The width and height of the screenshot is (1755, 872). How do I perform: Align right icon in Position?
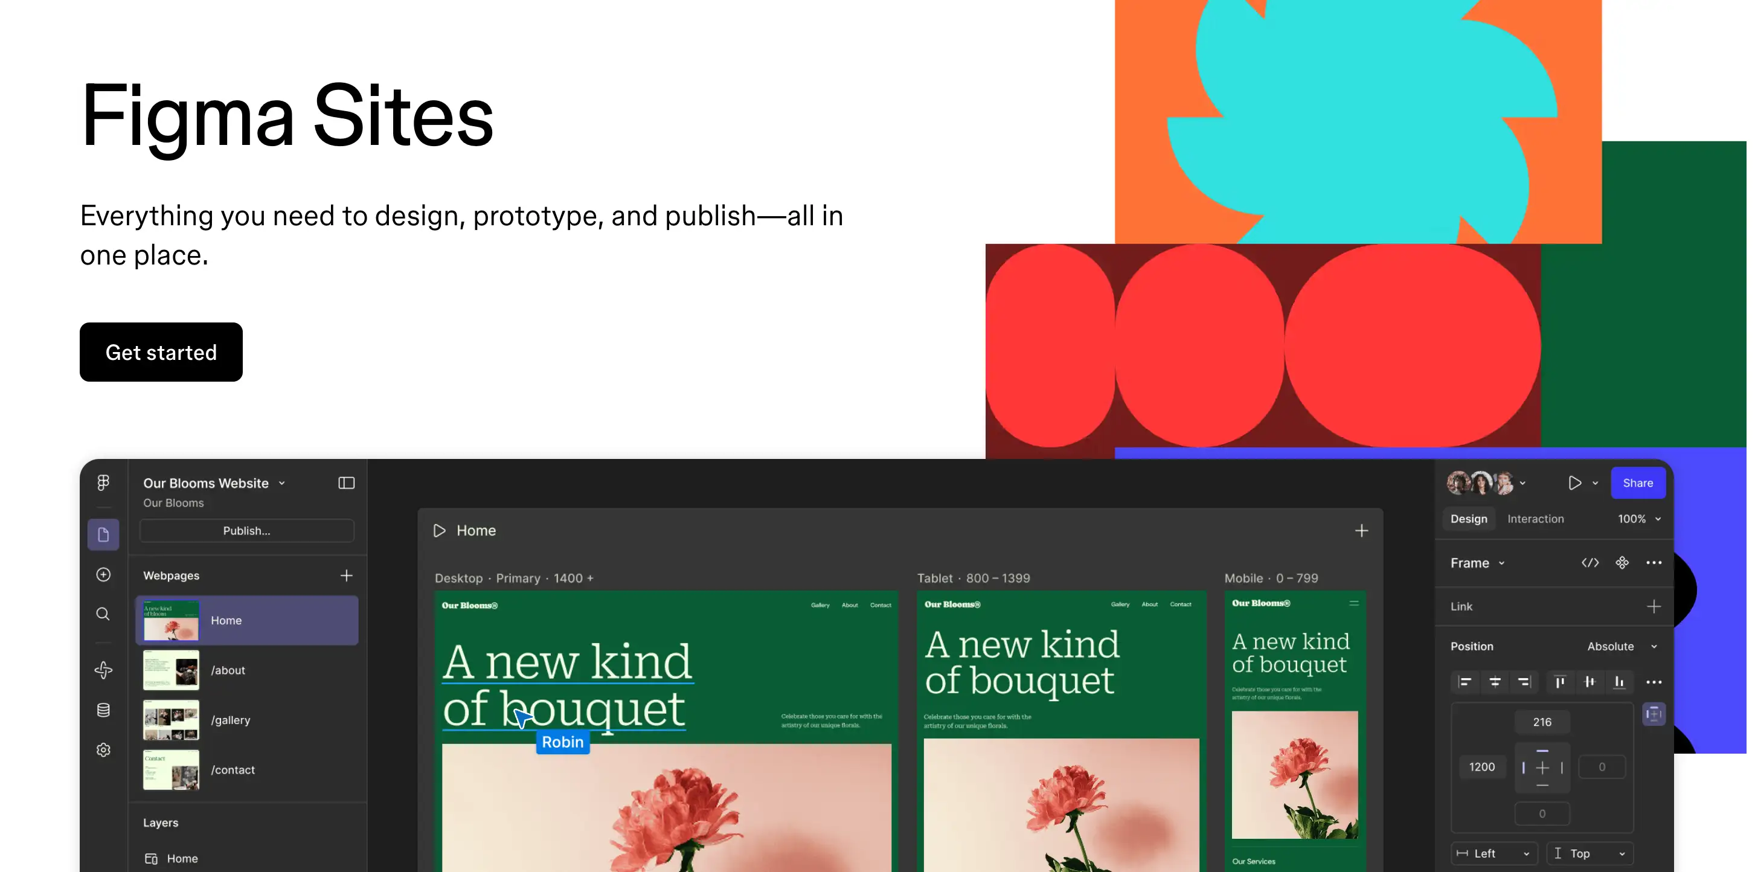point(1525,681)
